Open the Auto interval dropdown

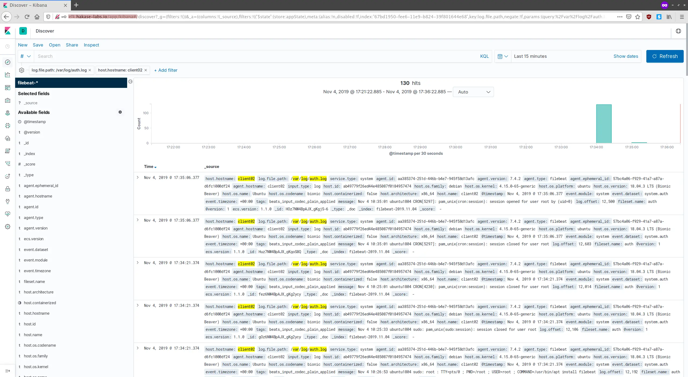(x=473, y=92)
